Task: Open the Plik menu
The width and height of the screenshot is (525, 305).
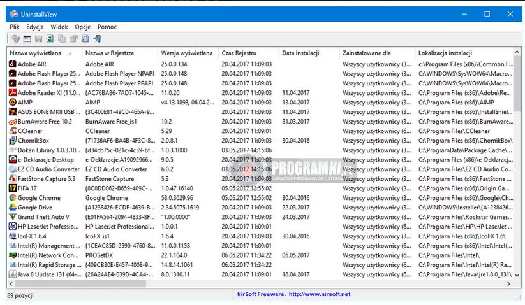Action: 15,27
